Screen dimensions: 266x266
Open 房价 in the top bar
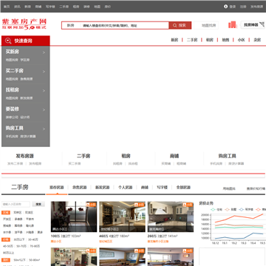(108, 7)
